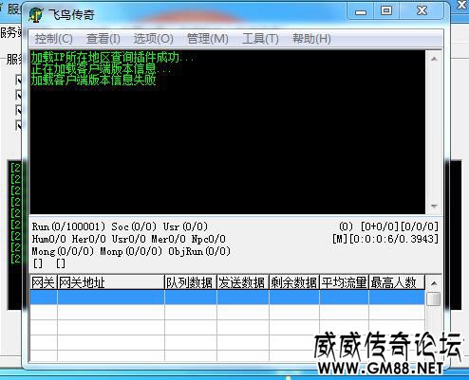This screenshot has height=380, width=469.
Task: Click the 飞鸟传奇 title bar app icon
Action: pyautogui.click(x=36, y=14)
